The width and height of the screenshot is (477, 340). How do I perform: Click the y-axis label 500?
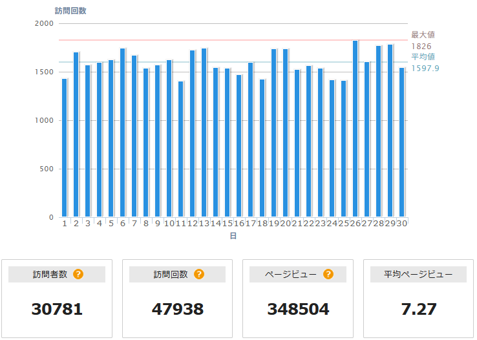click(x=47, y=169)
